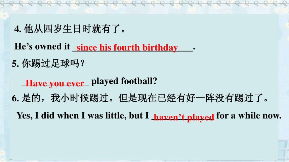Click the red answer "Have you ever"

(x=55, y=83)
